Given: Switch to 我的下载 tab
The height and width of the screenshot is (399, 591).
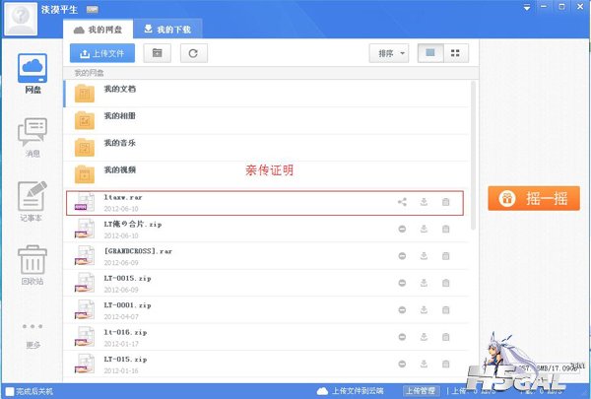Looking at the screenshot, I should (x=167, y=30).
